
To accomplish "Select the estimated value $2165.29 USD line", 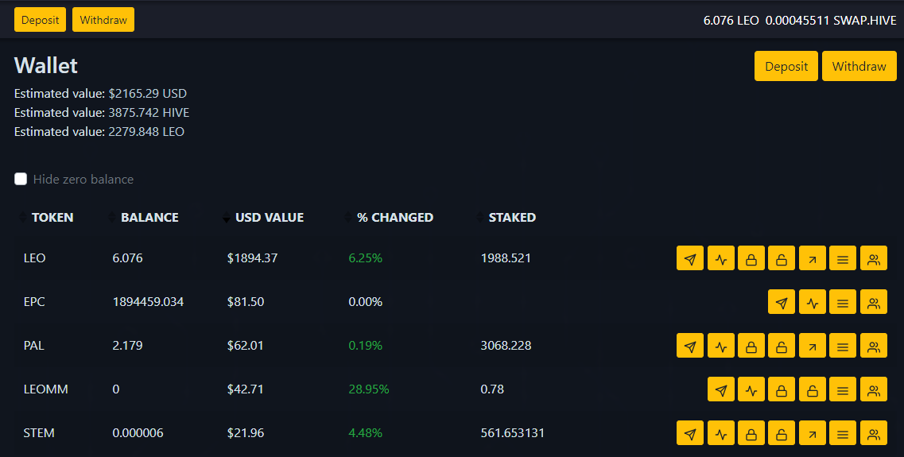I will pyautogui.click(x=100, y=93).
